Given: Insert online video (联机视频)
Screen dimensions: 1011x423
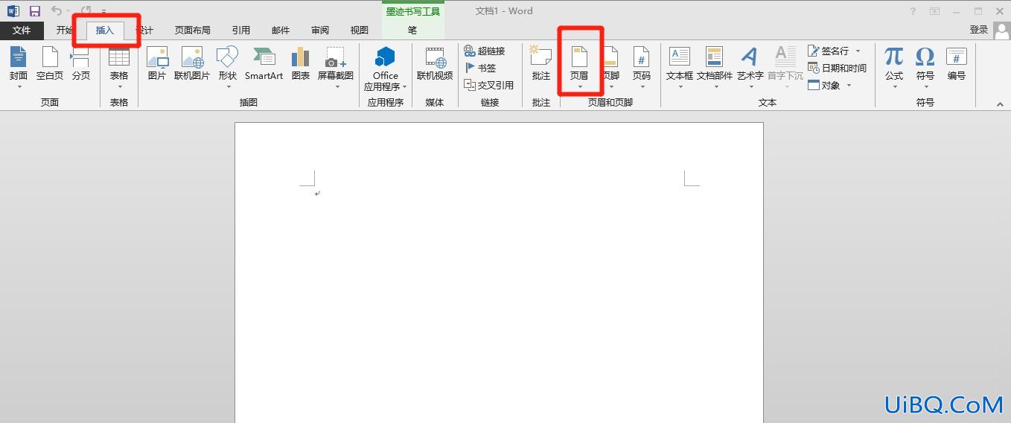Looking at the screenshot, I should (435, 64).
